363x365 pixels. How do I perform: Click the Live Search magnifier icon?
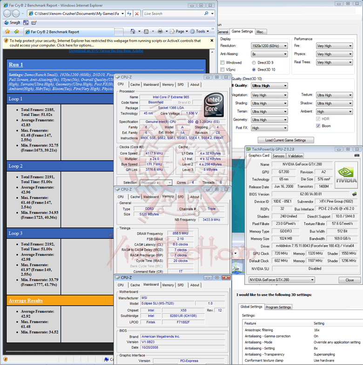(207, 14)
